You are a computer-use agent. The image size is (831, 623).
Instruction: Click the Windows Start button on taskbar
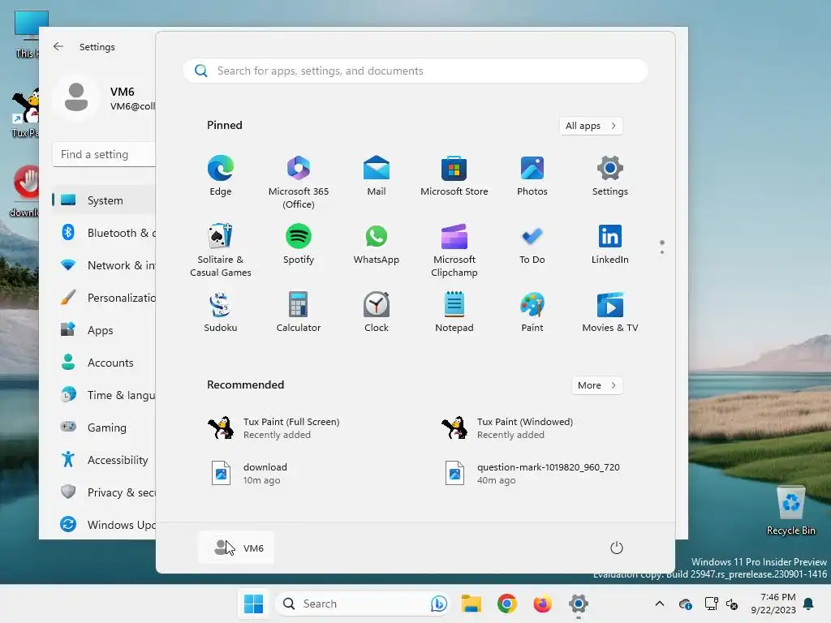point(253,604)
